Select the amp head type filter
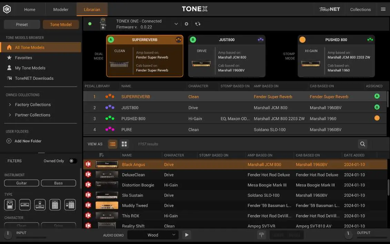The height and width of the screenshot is (244, 390). [25, 205]
